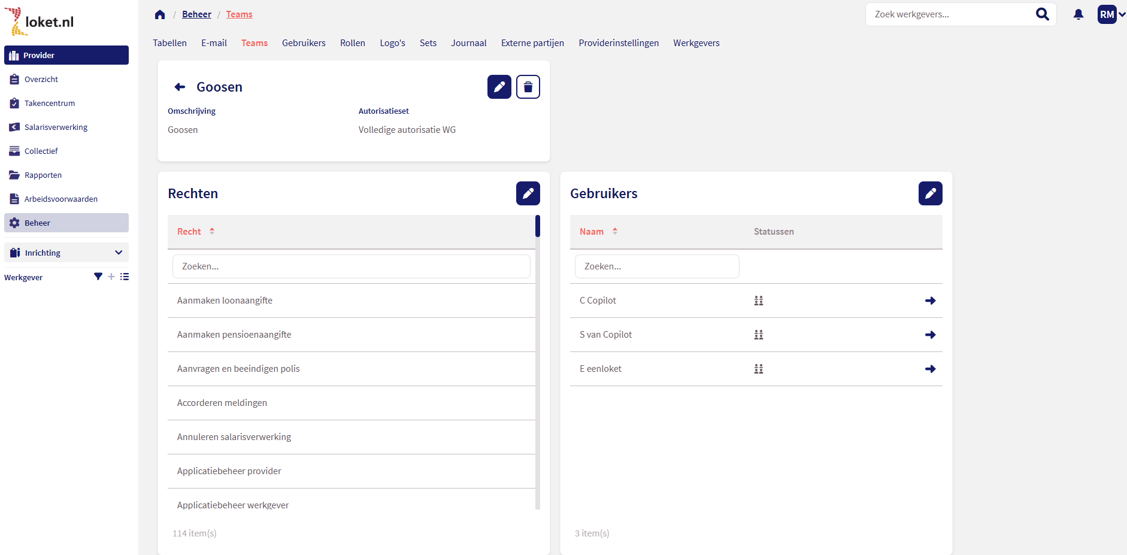Open RM user profile dropdown

1111,14
